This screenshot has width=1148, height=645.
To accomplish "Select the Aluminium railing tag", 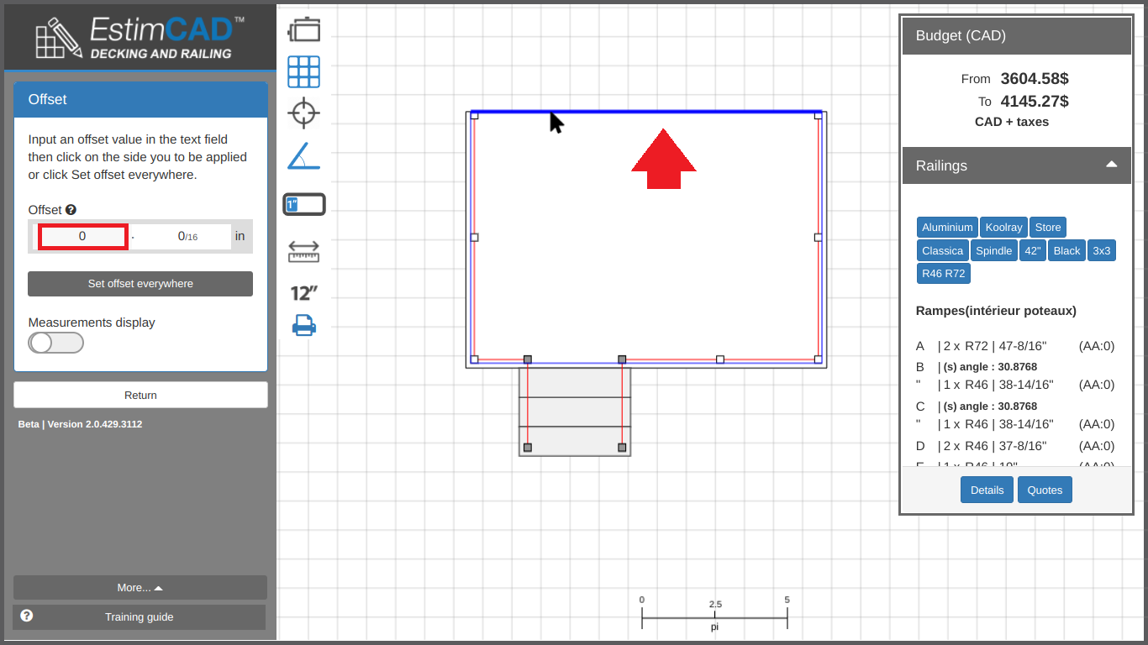I will tap(947, 228).
